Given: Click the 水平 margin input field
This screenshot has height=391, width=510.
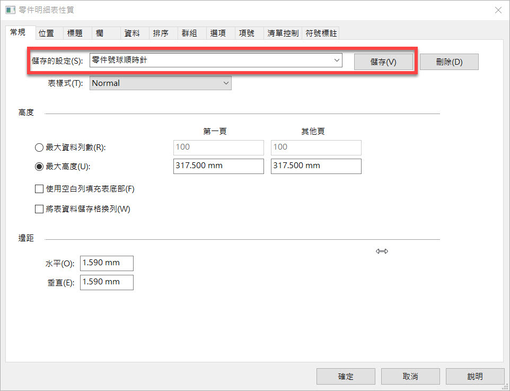Looking at the screenshot, I should pos(107,263).
